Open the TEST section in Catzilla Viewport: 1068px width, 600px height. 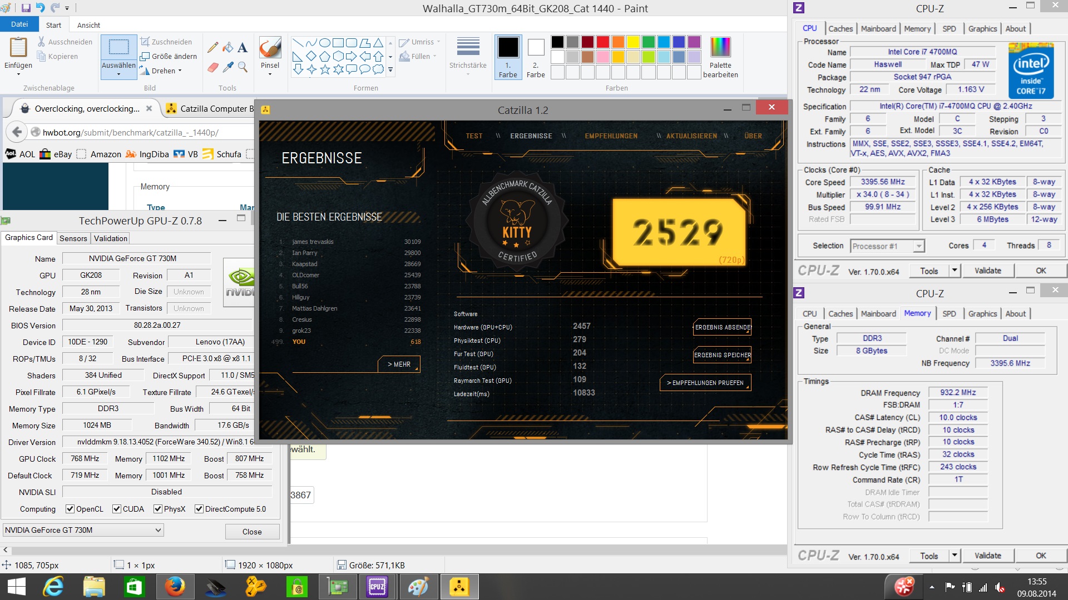pos(474,136)
